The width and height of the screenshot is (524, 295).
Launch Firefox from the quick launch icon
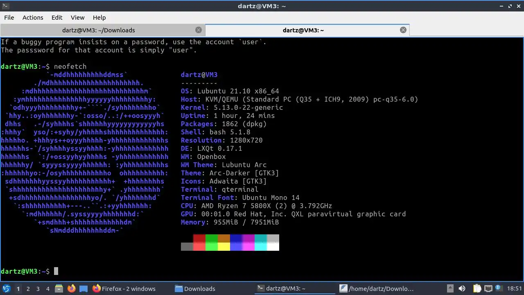coord(71,288)
